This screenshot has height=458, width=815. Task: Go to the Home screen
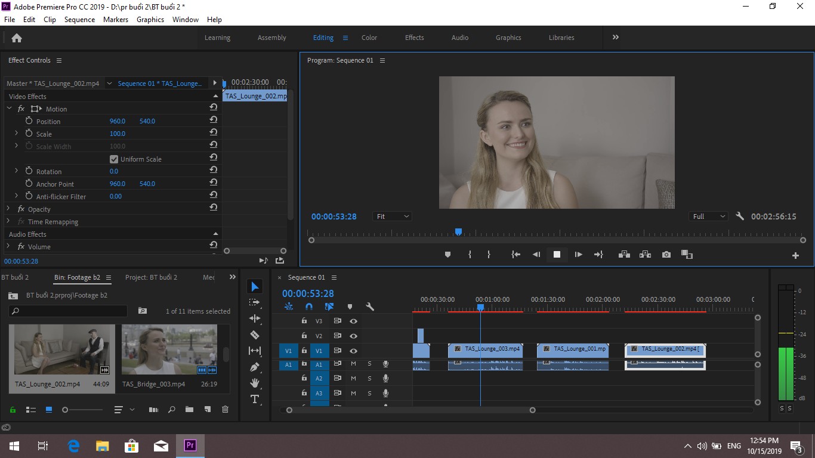pyautogui.click(x=17, y=38)
